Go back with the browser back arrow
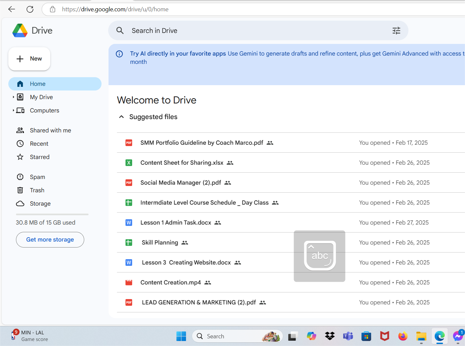 pos(12,9)
